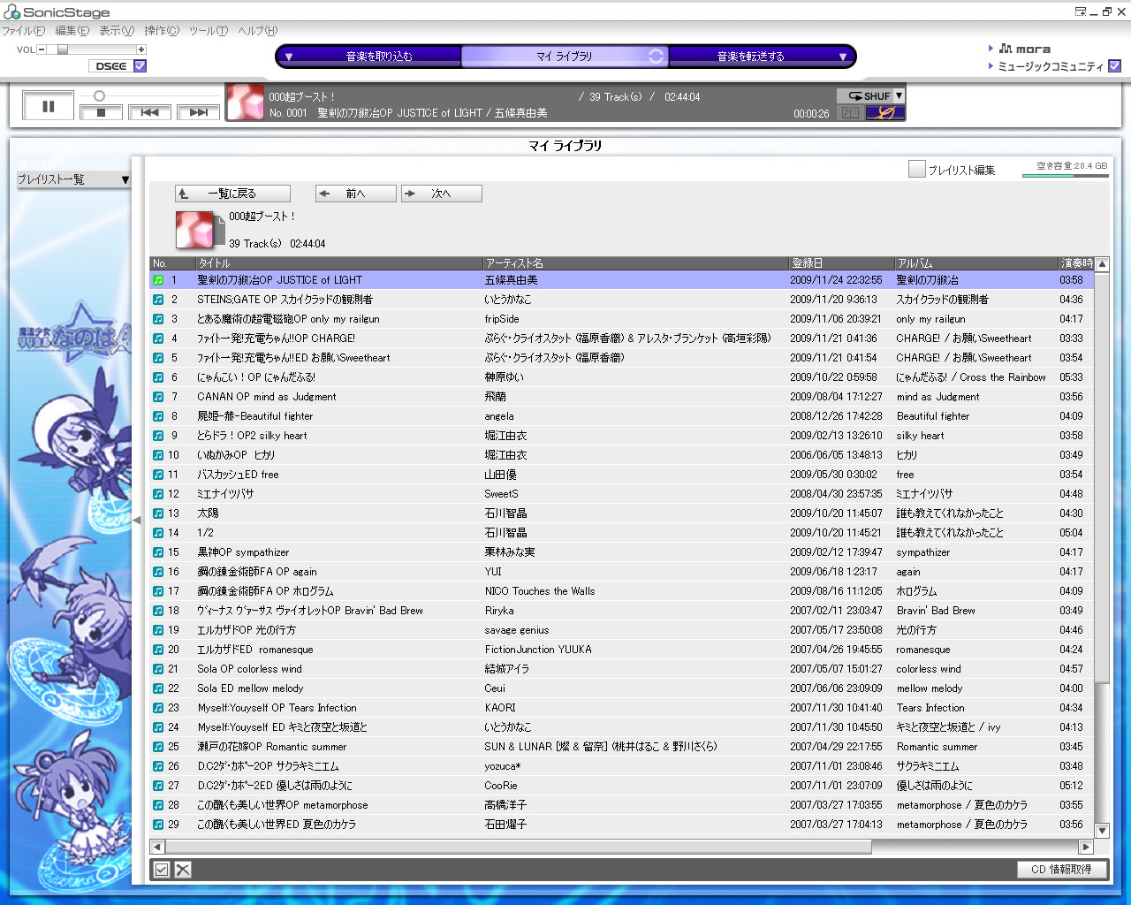
Task: Click the refresh icon on マイ ライブラリ tab
Action: tap(656, 56)
